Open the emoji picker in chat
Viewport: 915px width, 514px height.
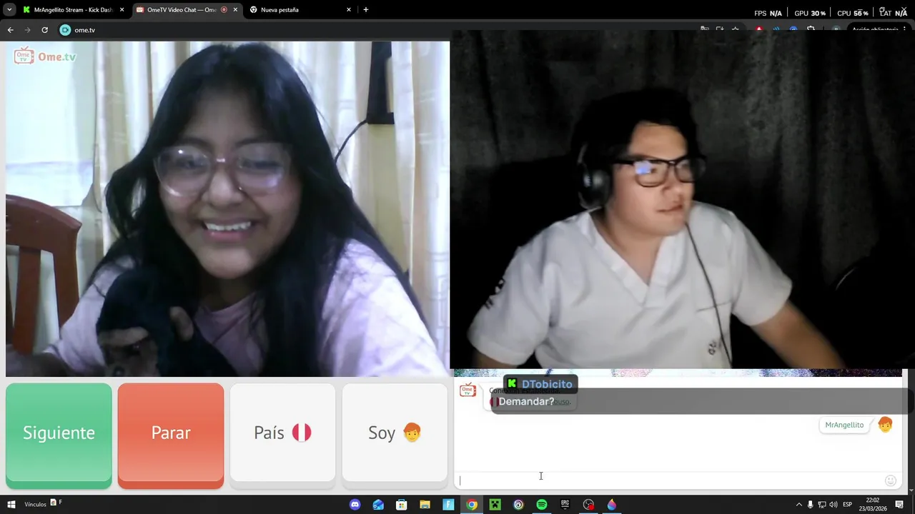tap(891, 480)
